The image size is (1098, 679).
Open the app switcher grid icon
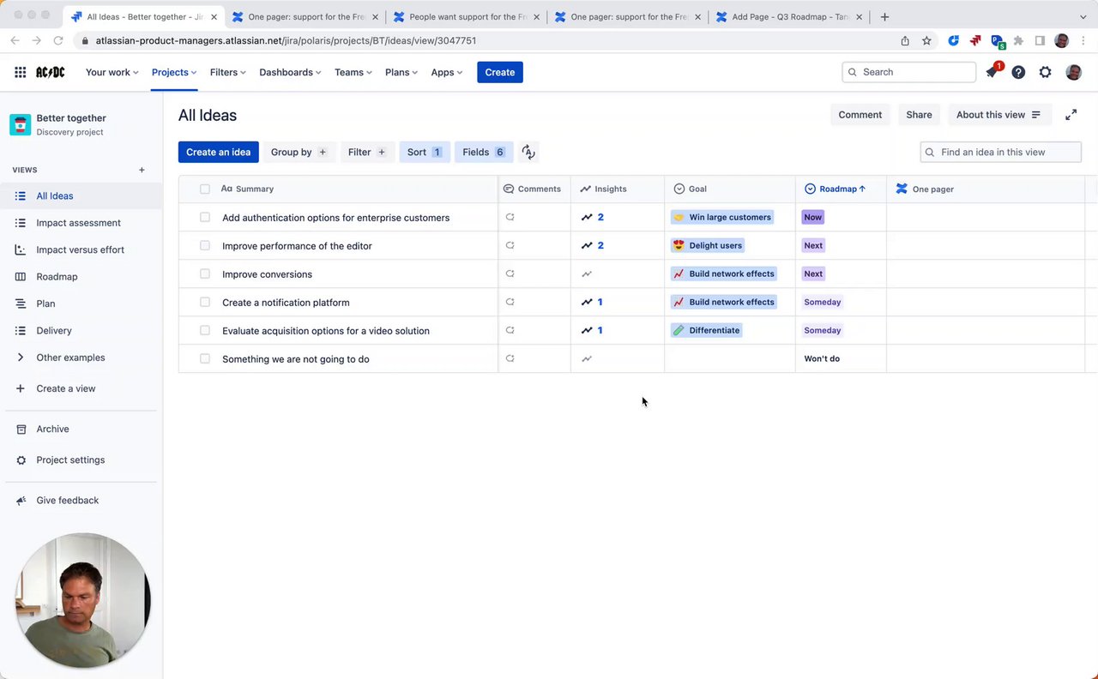20,73
